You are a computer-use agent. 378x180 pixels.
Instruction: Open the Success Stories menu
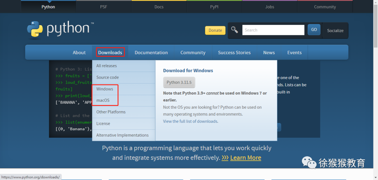click(234, 52)
